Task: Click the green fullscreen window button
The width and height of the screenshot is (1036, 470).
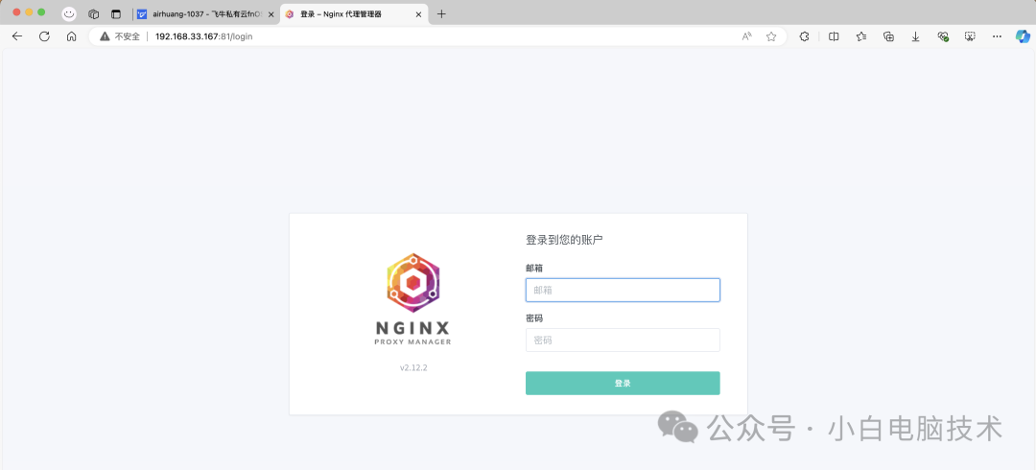Action: tap(41, 12)
